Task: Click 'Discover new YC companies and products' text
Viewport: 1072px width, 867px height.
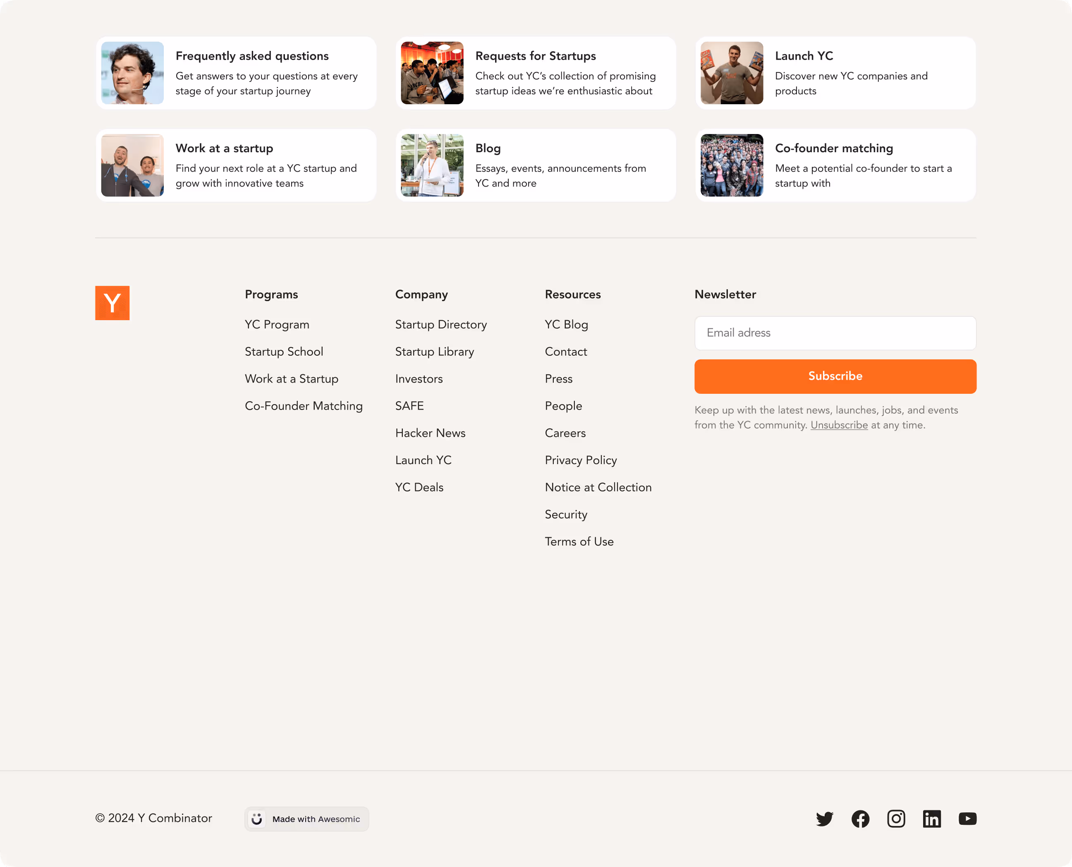Action: click(851, 84)
